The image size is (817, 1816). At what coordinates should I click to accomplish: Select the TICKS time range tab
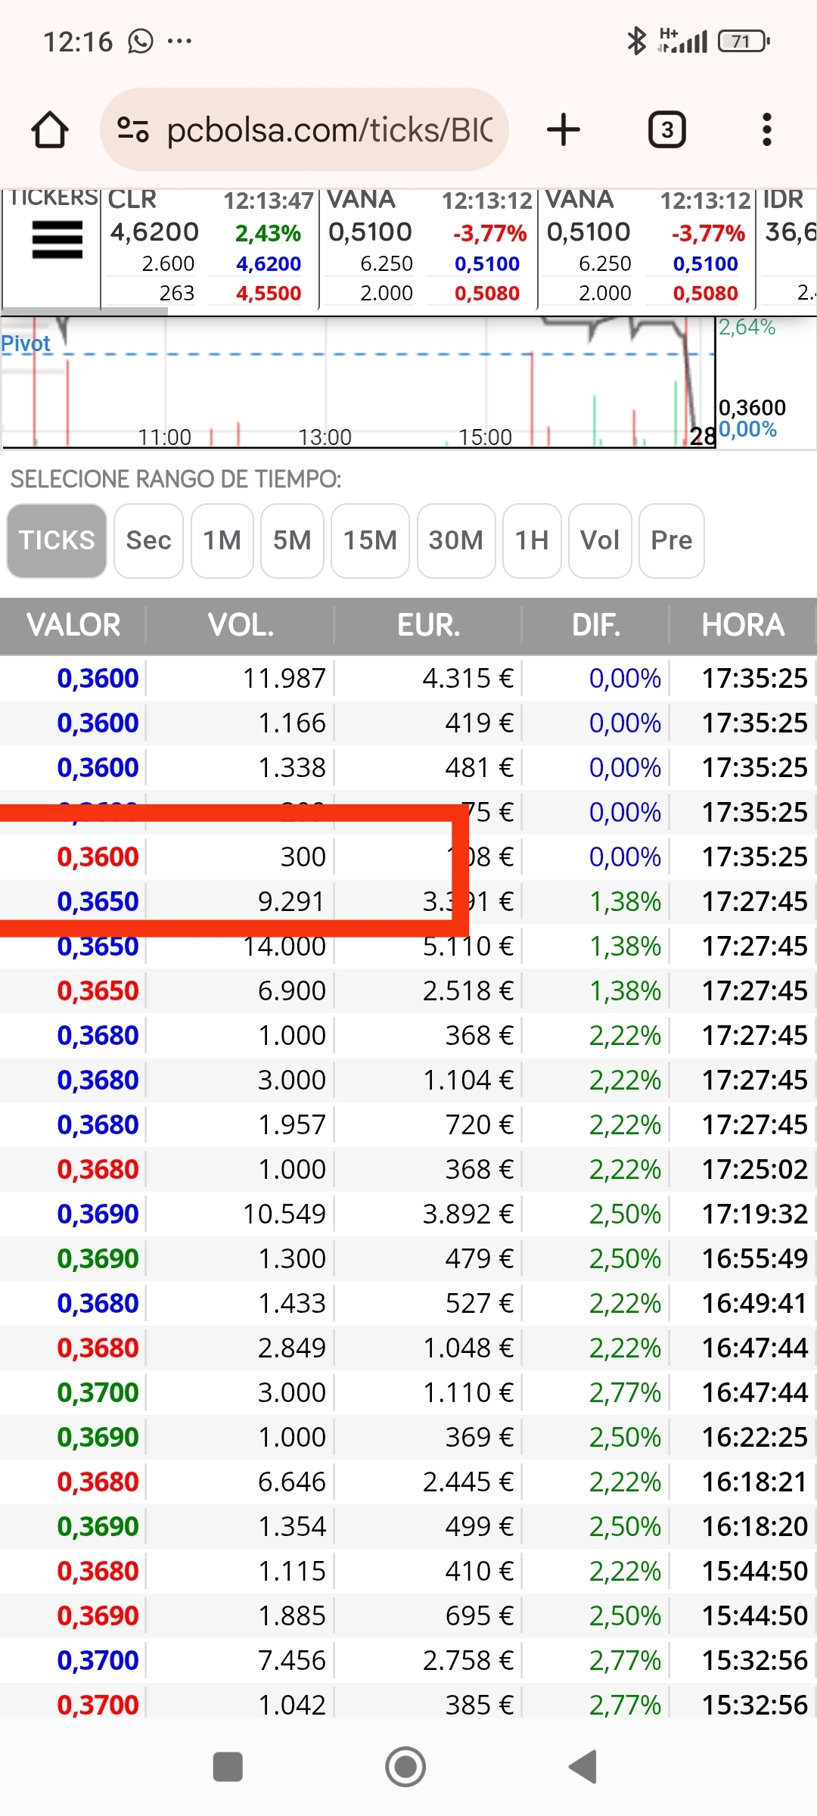pyautogui.click(x=57, y=541)
